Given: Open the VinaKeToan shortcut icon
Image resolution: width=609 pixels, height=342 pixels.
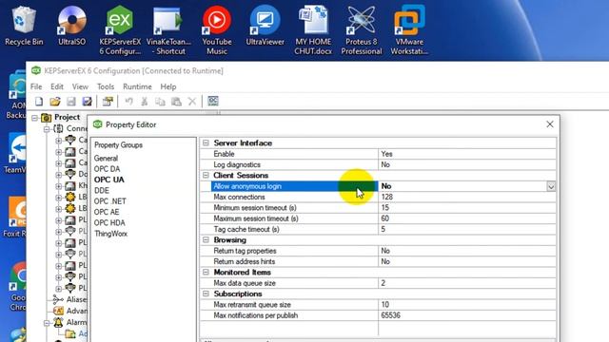Looking at the screenshot, I should (168, 31).
